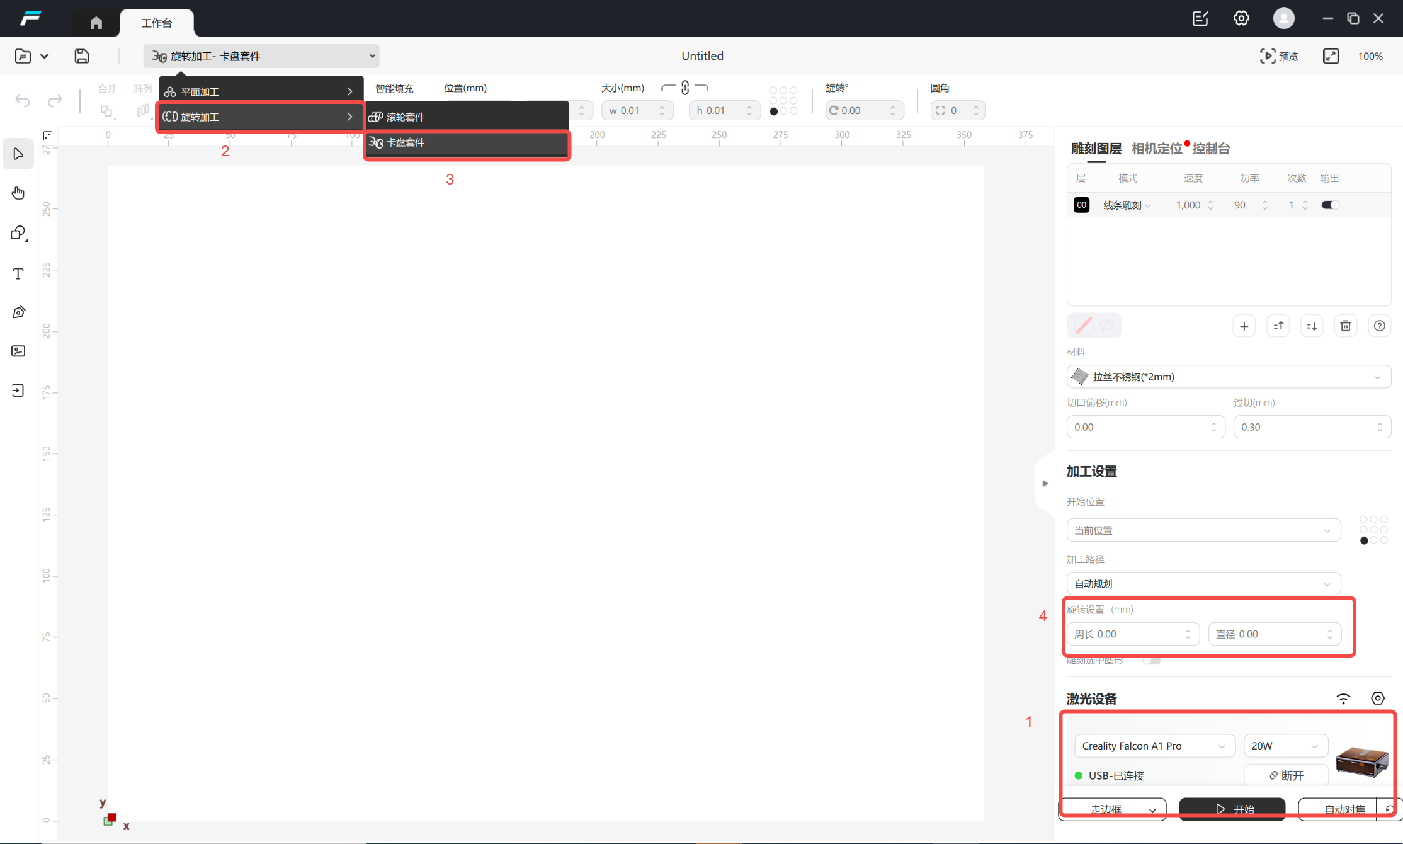Screen dimensions: 1403x844
Task: Open the 20W power dropdown
Action: click(x=1285, y=746)
